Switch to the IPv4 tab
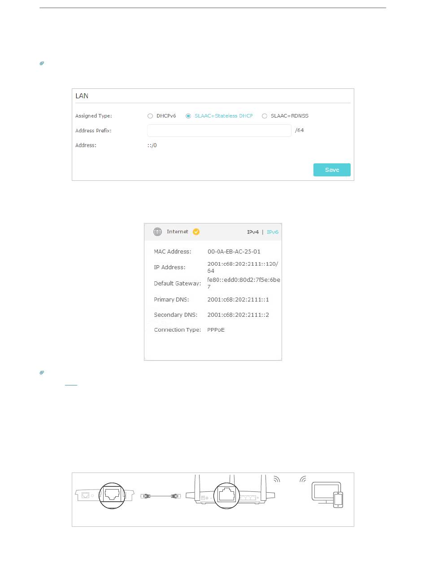 click(x=253, y=232)
